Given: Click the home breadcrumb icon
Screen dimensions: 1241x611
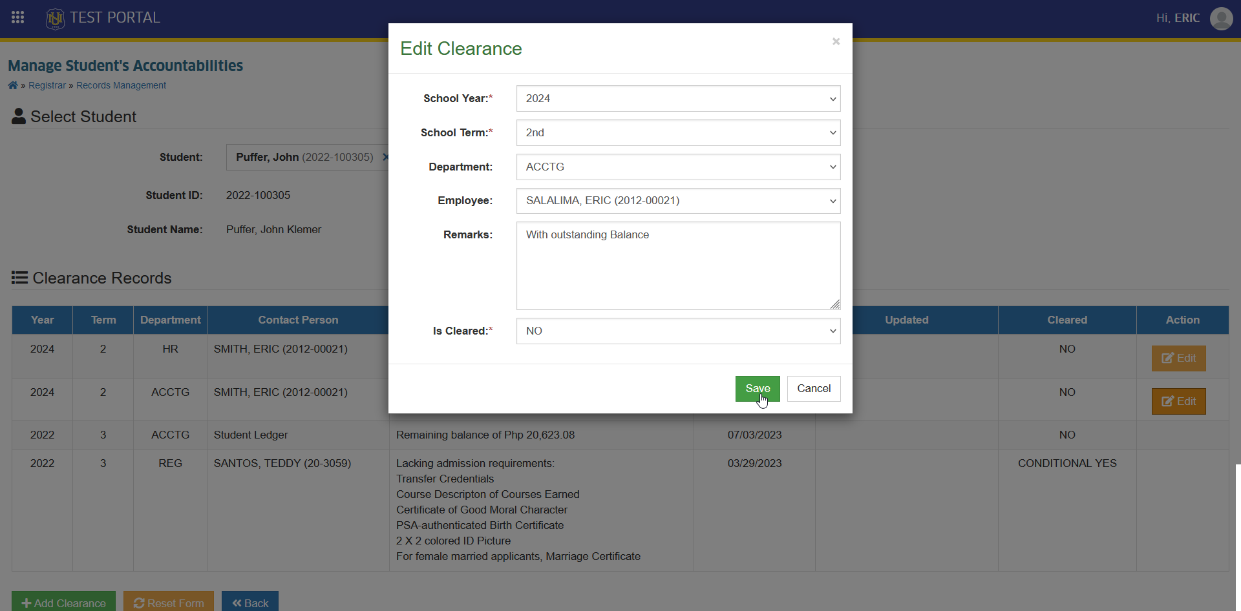Looking at the screenshot, I should (x=13, y=85).
